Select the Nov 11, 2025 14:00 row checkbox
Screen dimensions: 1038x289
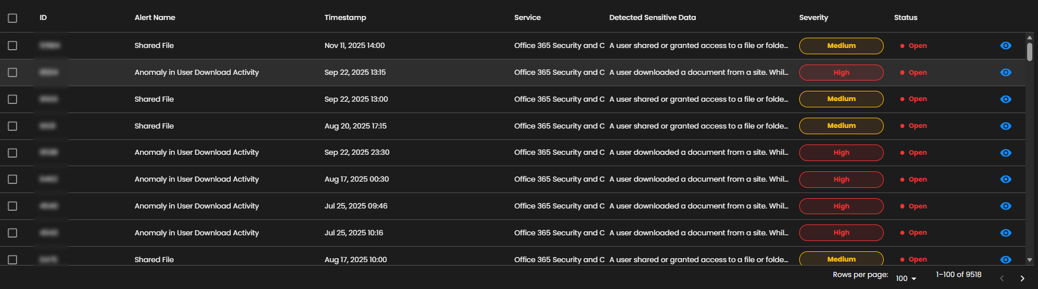coord(13,46)
